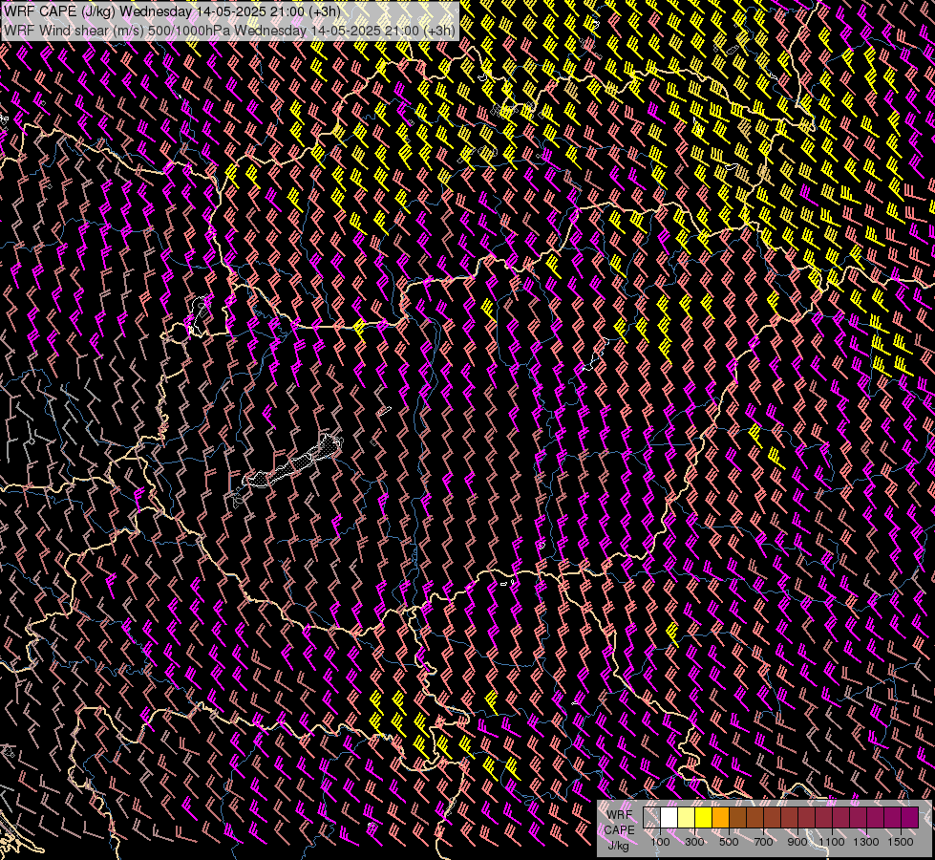935x860 pixels.
Task: Click the legend value label 700
Action: (x=763, y=842)
